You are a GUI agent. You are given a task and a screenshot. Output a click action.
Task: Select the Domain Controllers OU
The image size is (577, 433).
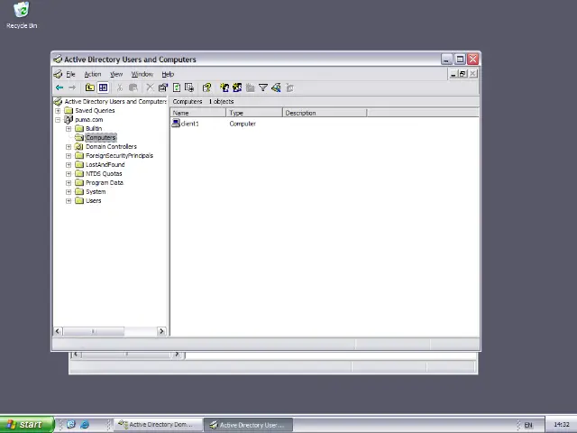[x=111, y=146]
